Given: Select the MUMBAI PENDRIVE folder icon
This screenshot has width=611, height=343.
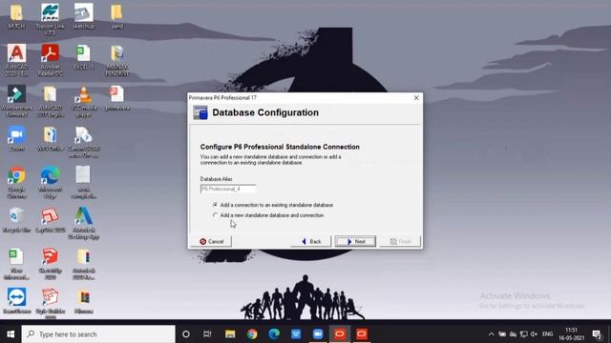Looking at the screenshot, I should tap(116, 59).
